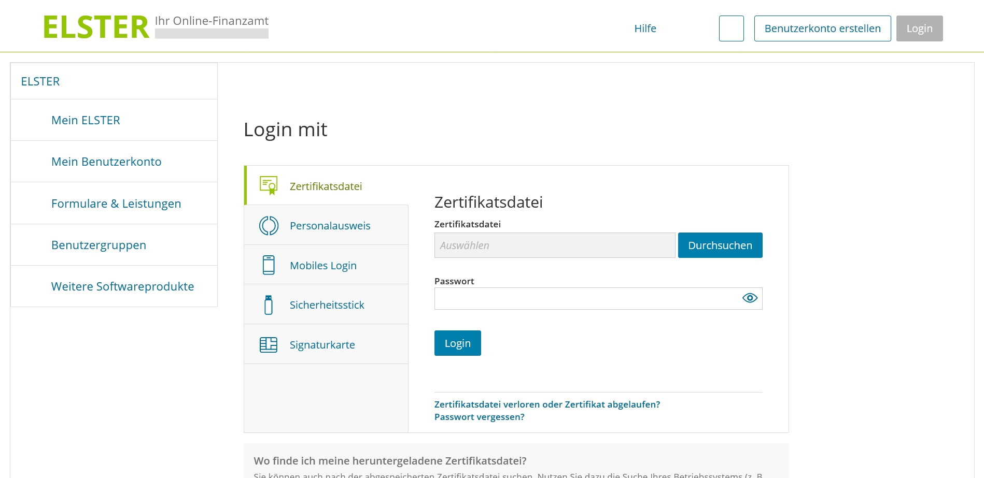Screen dimensions: 984x478
Task: Click the "Zertifikatsdatei" form heading
Action: click(x=488, y=202)
